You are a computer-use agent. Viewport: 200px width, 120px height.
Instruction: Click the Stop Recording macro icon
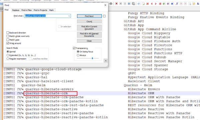point(121,4)
